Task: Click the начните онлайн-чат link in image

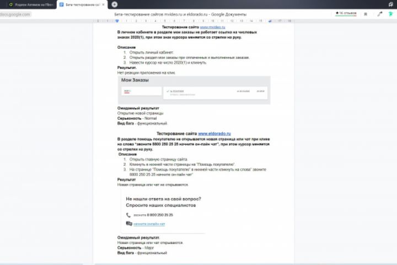Action: click(x=149, y=224)
